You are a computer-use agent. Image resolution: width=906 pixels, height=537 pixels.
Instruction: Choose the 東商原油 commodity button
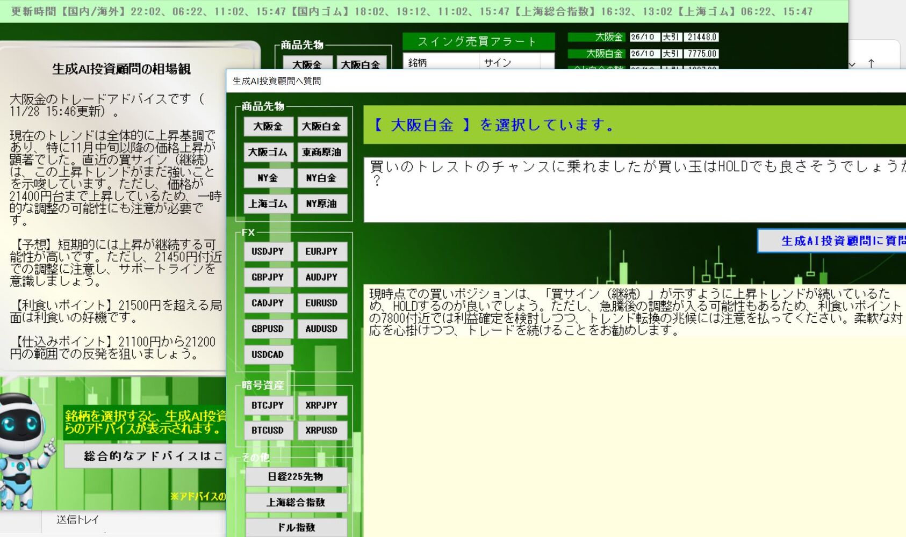coord(322,153)
